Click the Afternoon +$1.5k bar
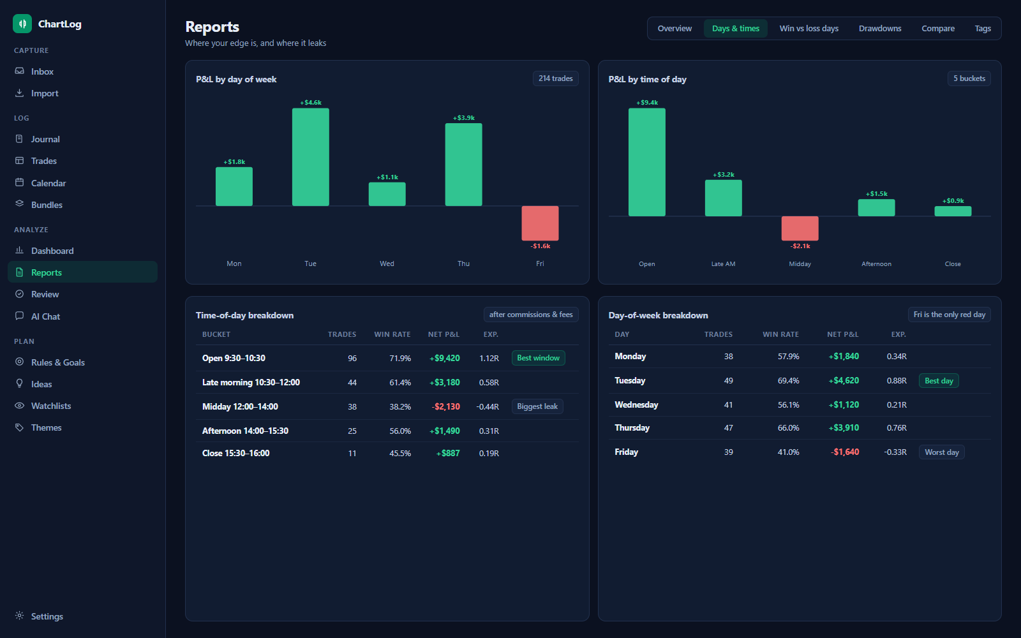This screenshot has width=1021, height=638. 876,208
